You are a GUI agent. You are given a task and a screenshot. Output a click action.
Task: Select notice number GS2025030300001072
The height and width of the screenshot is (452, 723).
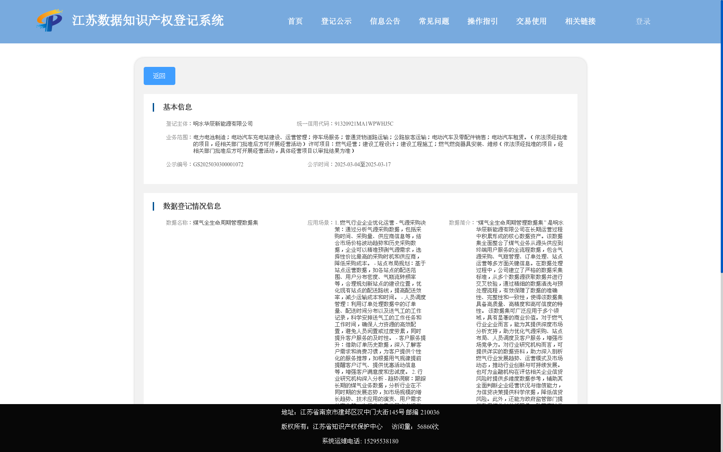click(x=218, y=165)
